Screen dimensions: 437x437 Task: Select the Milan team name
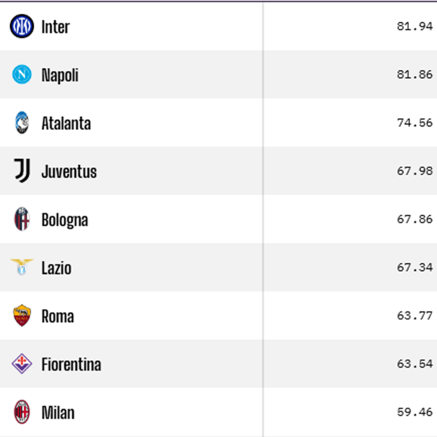coord(58,413)
